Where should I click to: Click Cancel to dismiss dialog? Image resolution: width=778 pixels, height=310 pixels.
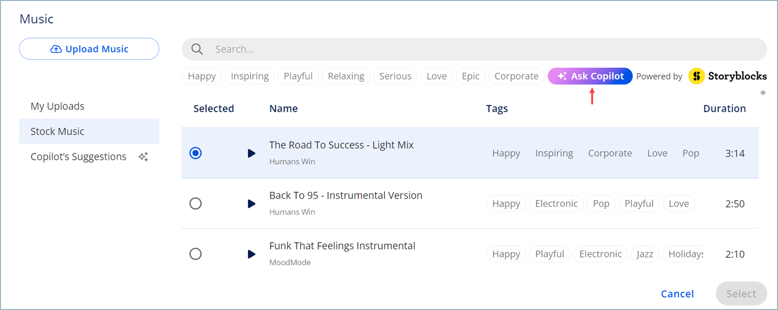point(677,294)
